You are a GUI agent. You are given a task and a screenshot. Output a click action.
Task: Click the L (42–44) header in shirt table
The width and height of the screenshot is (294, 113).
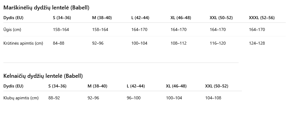tap(140, 18)
